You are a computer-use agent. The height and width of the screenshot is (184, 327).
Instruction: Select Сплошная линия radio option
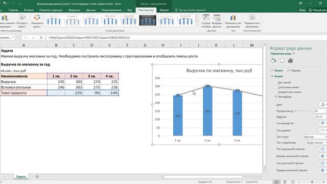(276, 87)
